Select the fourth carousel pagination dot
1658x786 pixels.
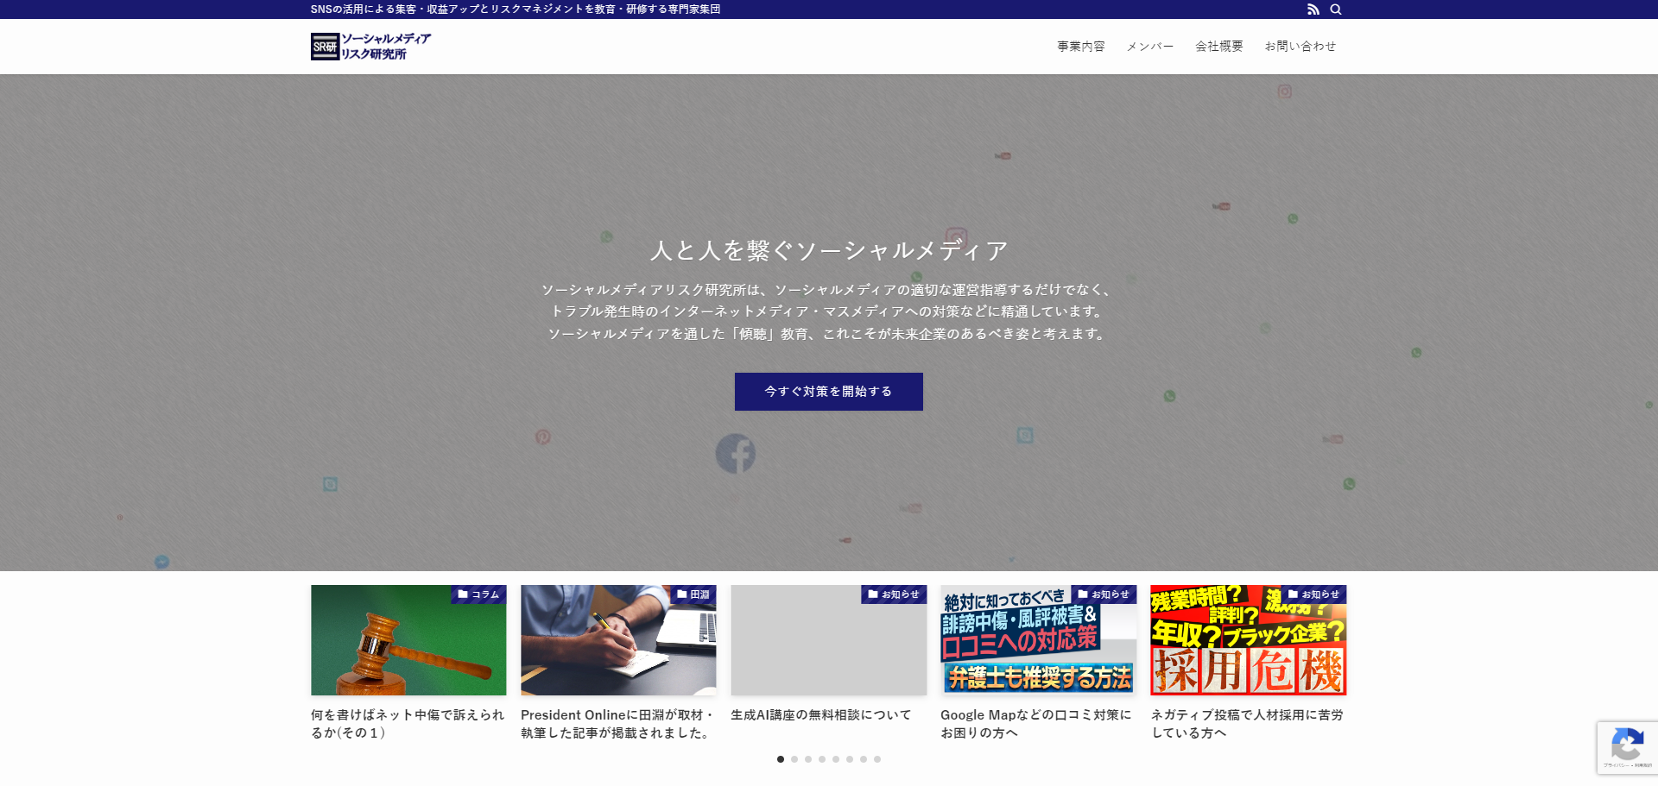[x=822, y=759]
